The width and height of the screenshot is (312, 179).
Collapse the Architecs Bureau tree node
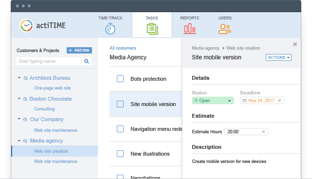point(19,77)
